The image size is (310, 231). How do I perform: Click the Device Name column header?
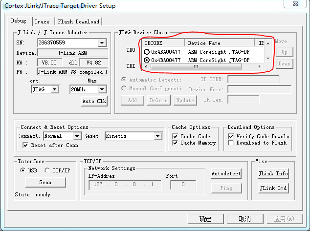pos(220,43)
